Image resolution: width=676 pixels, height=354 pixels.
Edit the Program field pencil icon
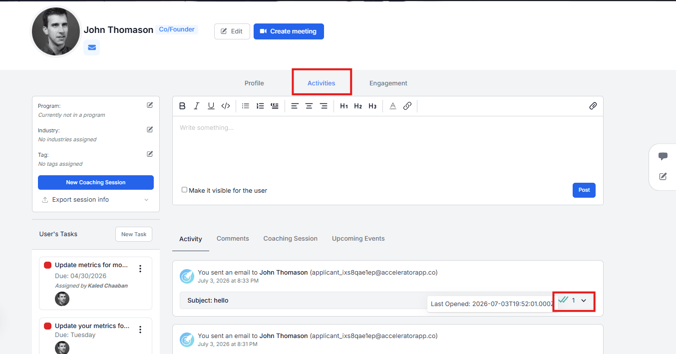coord(150,105)
